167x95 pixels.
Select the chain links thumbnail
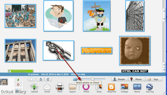point(58,50)
